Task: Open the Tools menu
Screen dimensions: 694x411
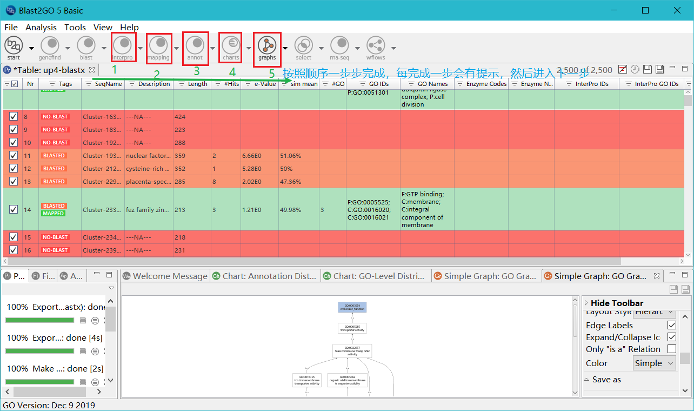Action: (x=75, y=27)
